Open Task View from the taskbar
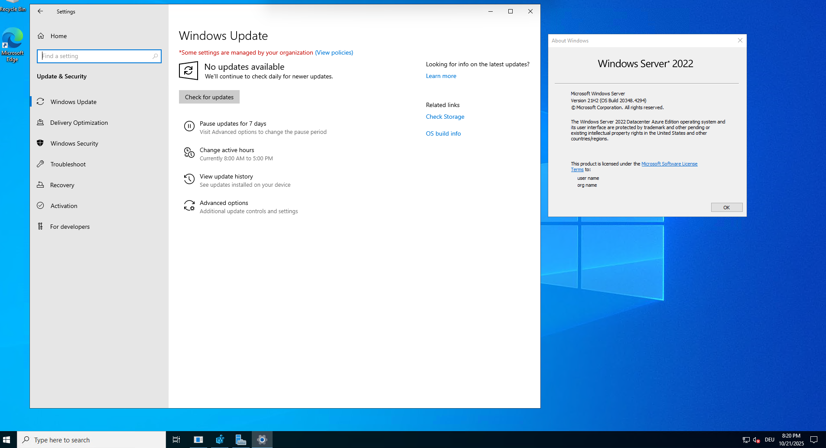The width and height of the screenshot is (826, 448). coord(176,440)
